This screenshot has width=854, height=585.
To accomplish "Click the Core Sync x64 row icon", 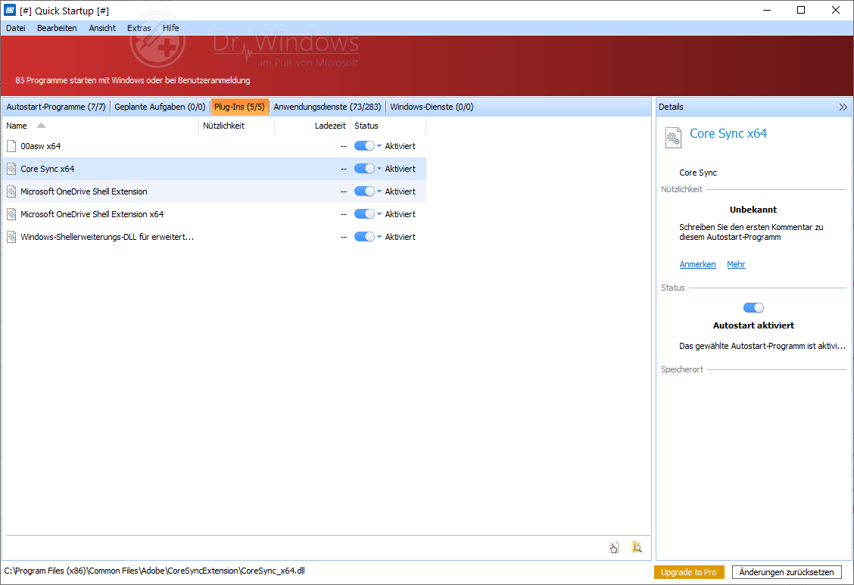I will pos(11,169).
